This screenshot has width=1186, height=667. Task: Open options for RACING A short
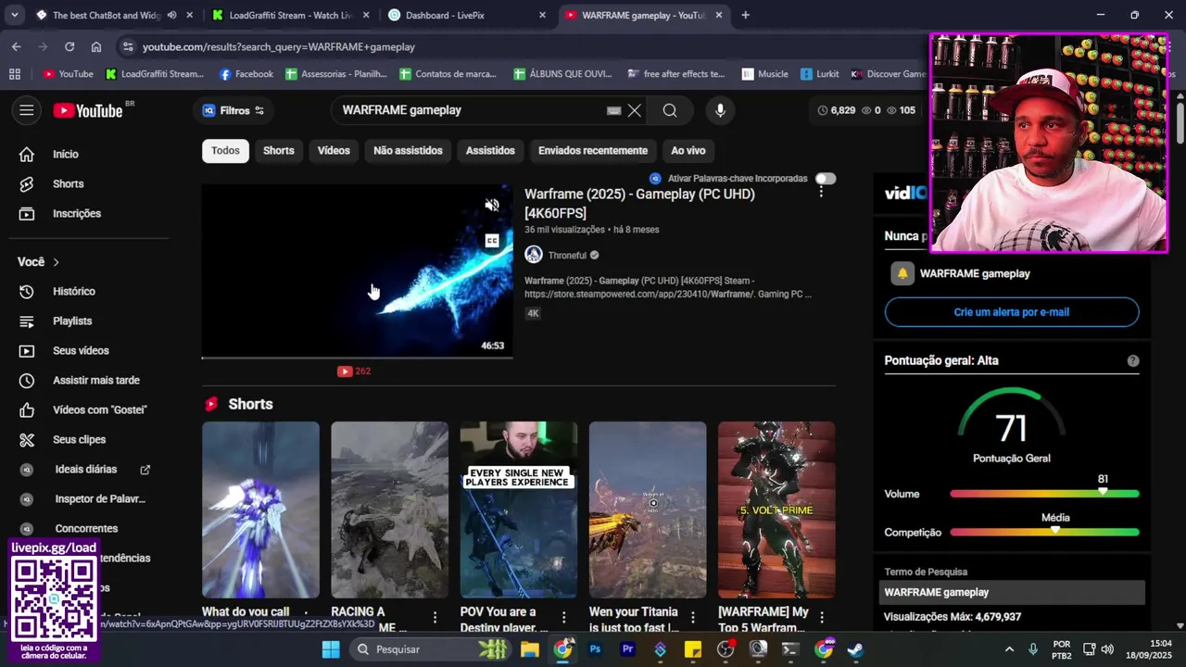pos(435,617)
